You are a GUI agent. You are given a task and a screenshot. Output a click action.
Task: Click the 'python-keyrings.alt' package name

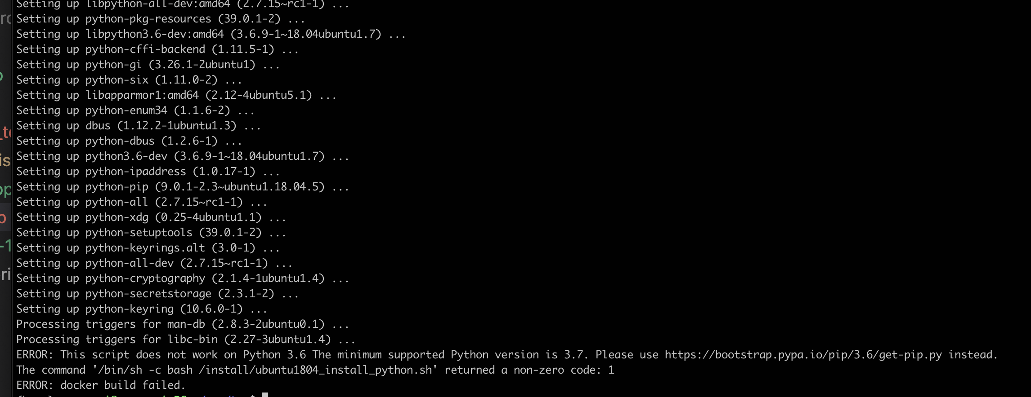[x=145, y=248]
